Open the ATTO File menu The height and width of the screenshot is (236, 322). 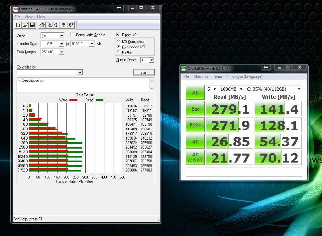tap(18, 17)
